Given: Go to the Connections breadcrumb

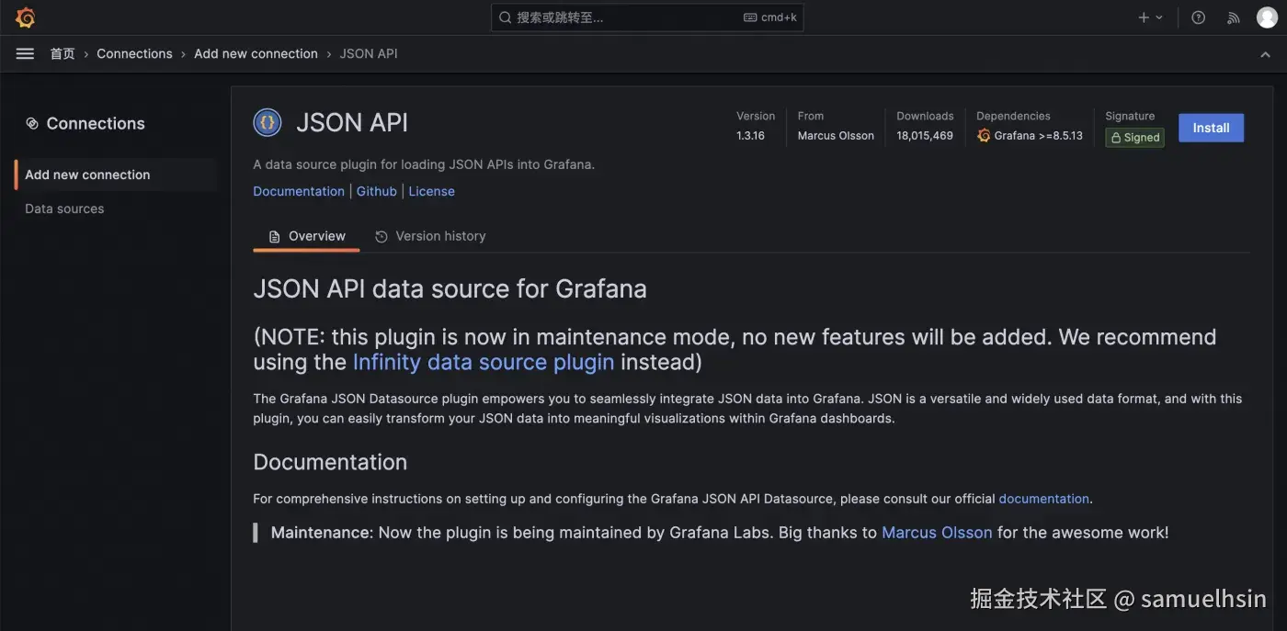Looking at the screenshot, I should [x=134, y=53].
